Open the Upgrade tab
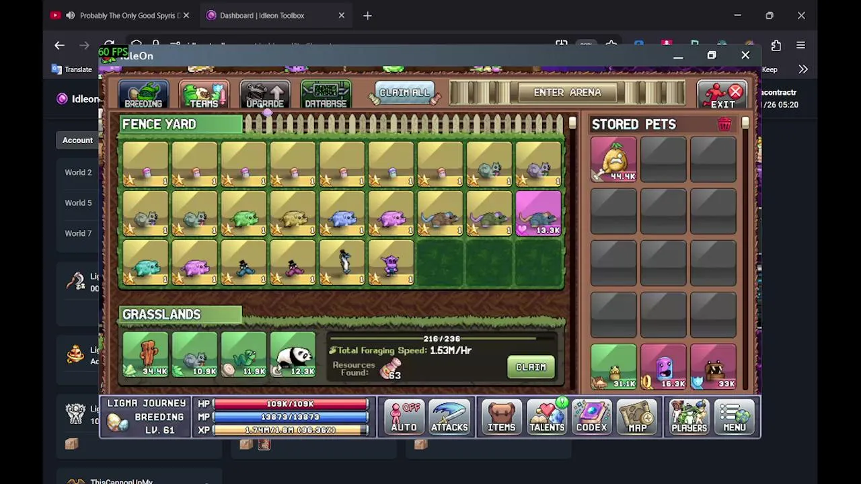The height and width of the screenshot is (484, 861). [x=265, y=95]
